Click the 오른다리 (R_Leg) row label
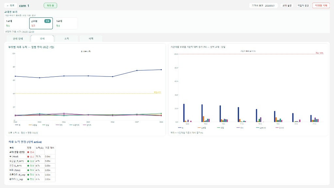334x188 pixels. (x=17, y=175)
